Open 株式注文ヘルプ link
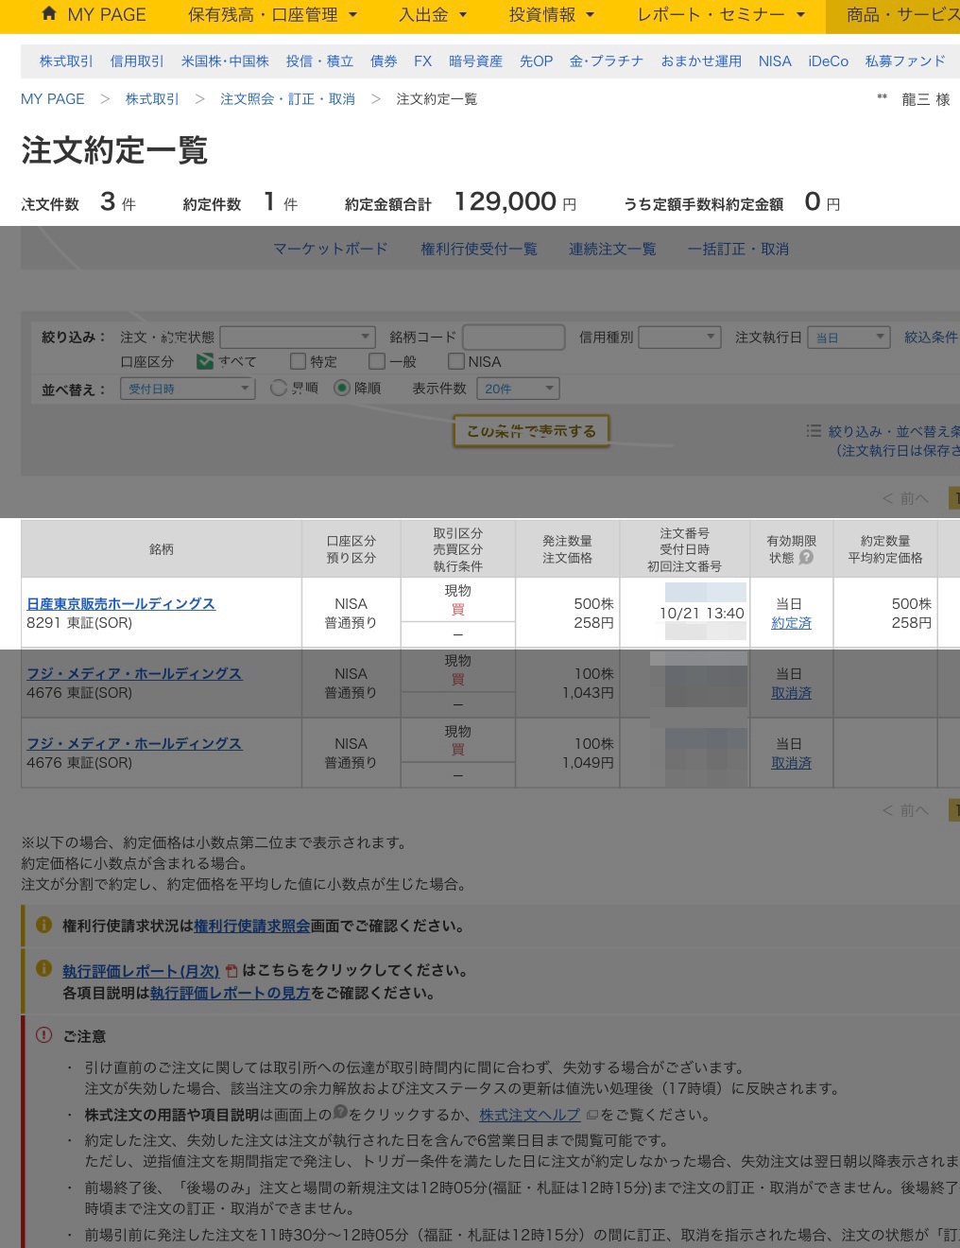The height and width of the screenshot is (1248, 960). tap(530, 1116)
